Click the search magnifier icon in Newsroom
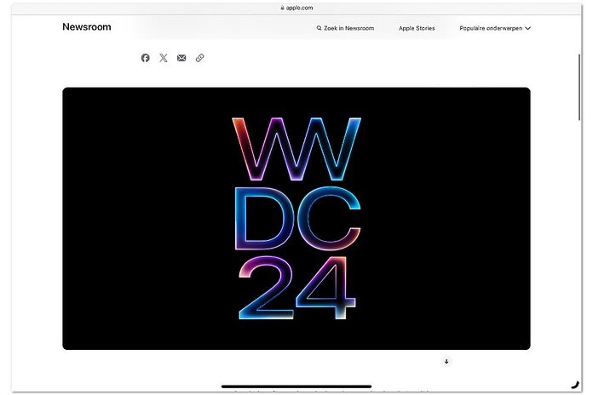The height and width of the screenshot is (395, 593). (x=320, y=28)
